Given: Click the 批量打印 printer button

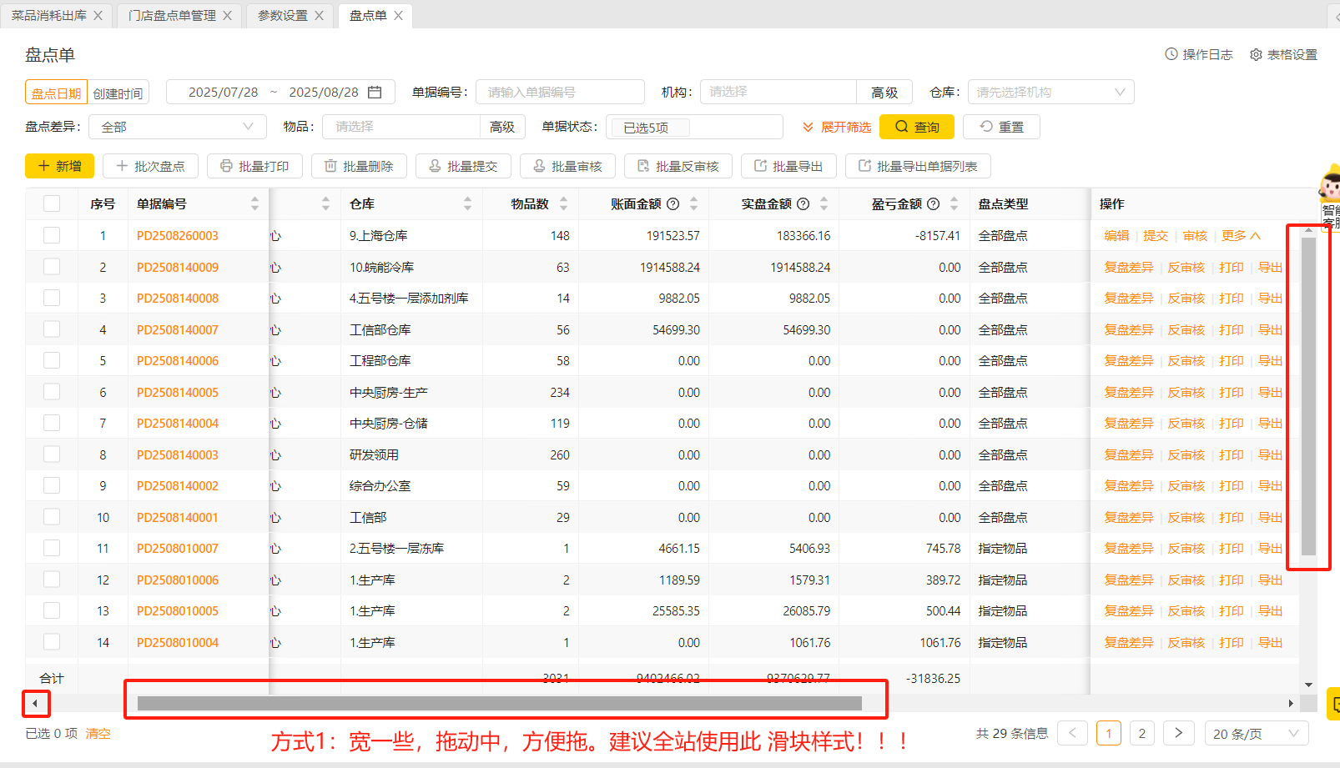Looking at the screenshot, I should pos(254,166).
